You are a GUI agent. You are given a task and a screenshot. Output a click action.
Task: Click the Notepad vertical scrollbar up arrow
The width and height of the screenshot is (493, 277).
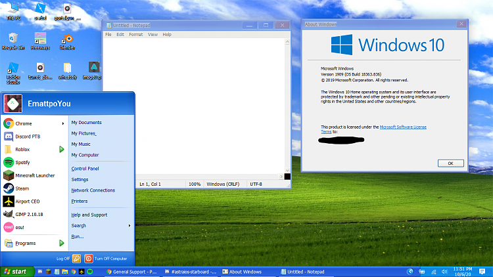coord(287,42)
